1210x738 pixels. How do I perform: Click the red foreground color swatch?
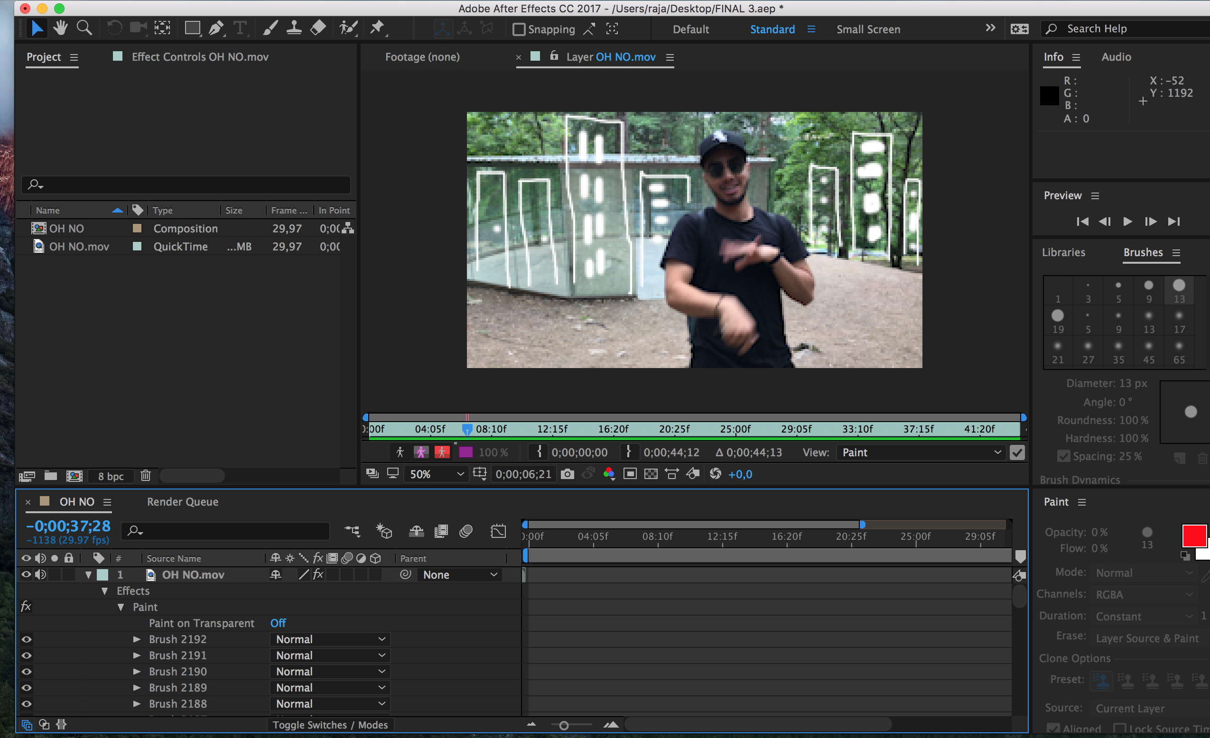coord(1194,535)
